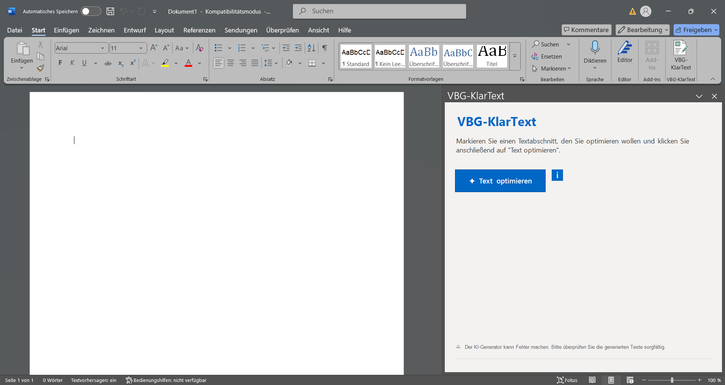The width and height of the screenshot is (725, 385).
Task: Toggle Automatisches Speichern switch
Action: (x=91, y=11)
